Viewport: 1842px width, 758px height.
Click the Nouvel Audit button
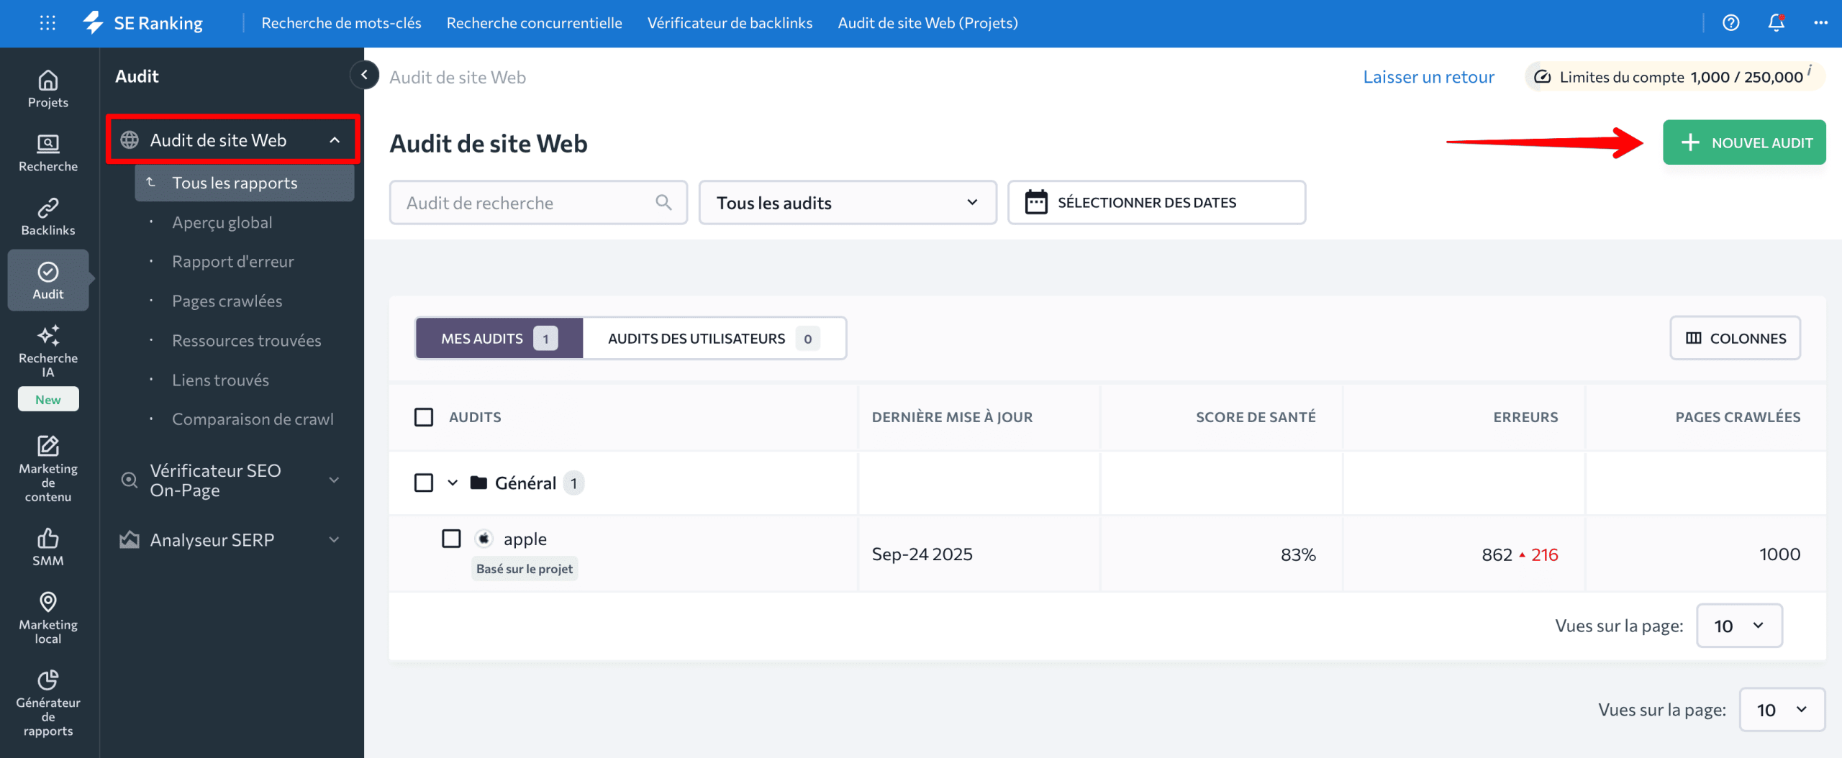1743,142
